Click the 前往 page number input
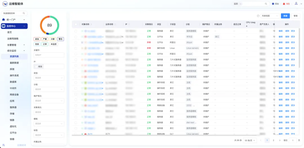The image size is (304, 148). (x=293, y=140)
